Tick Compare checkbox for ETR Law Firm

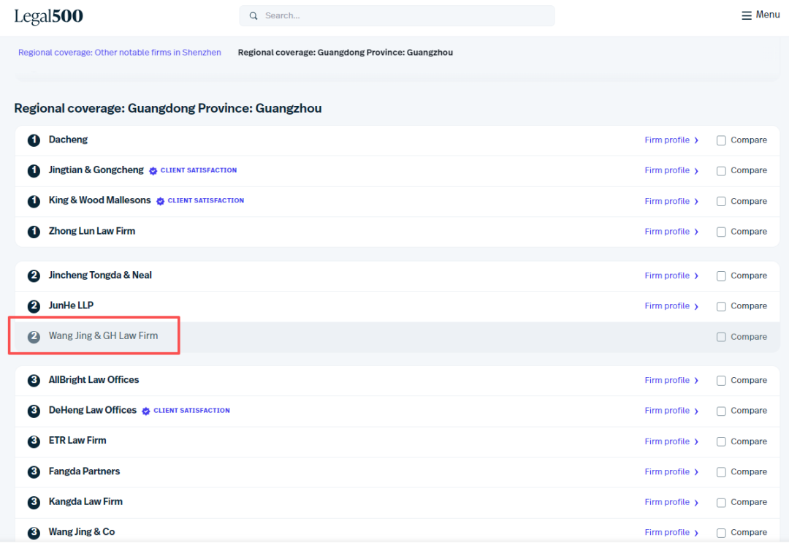click(x=721, y=441)
